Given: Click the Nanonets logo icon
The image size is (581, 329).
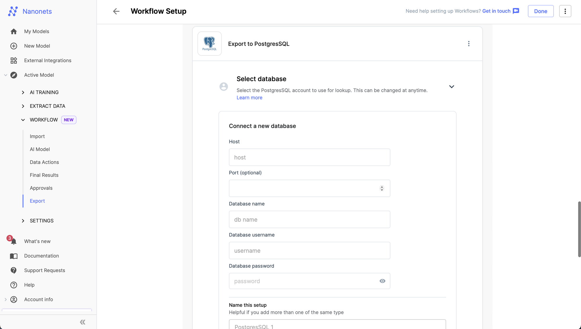Looking at the screenshot, I should click(x=13, y=11).
